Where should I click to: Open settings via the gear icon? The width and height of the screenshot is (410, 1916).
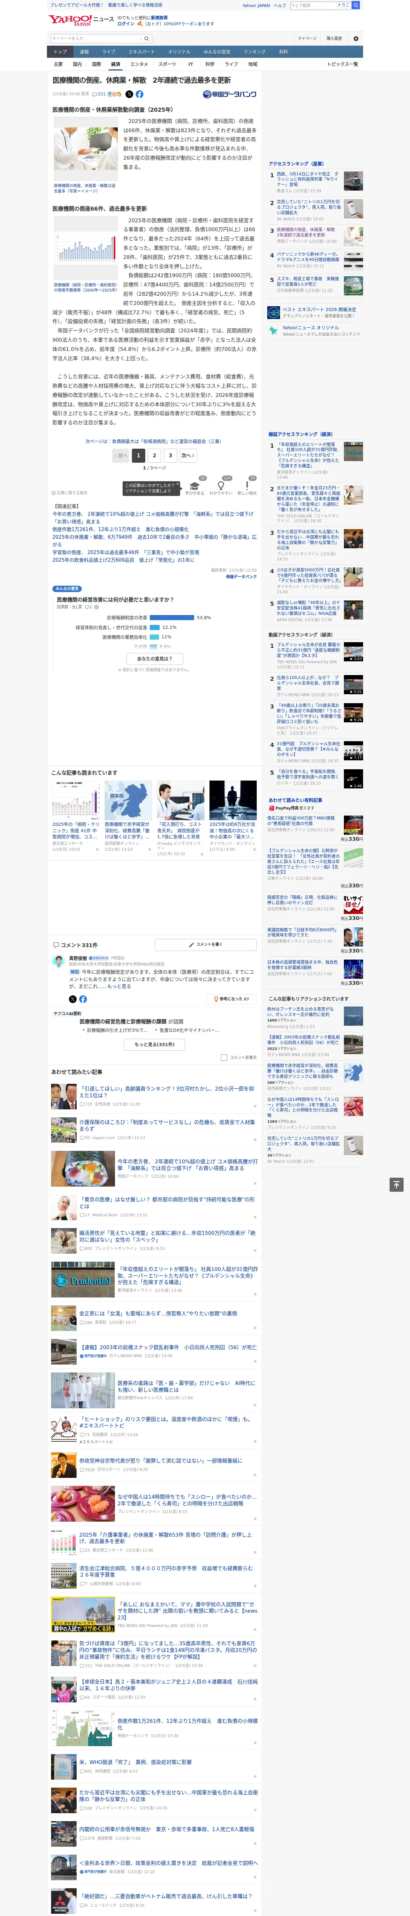coord(356,38)
